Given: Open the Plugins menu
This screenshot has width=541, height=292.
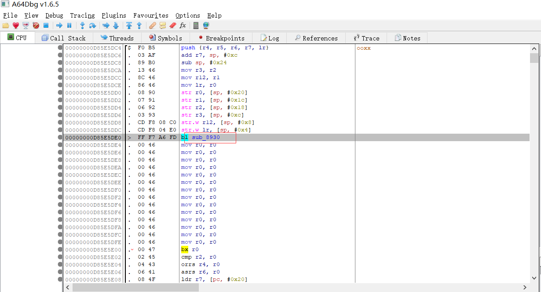Looking at the screenshot, I should click(x=114, y=15).
